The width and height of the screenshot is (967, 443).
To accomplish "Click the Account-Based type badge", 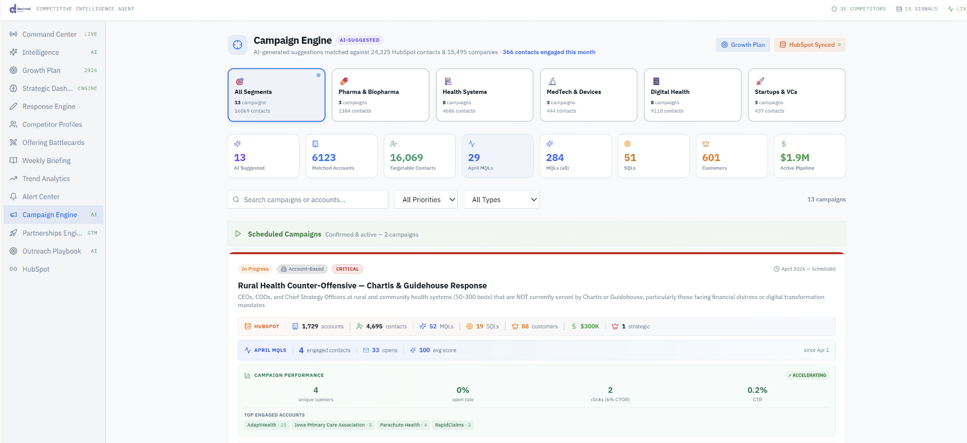I will point(302,269).
